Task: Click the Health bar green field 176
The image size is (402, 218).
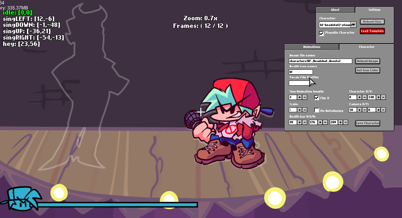Action: click(x=314, y=122)
